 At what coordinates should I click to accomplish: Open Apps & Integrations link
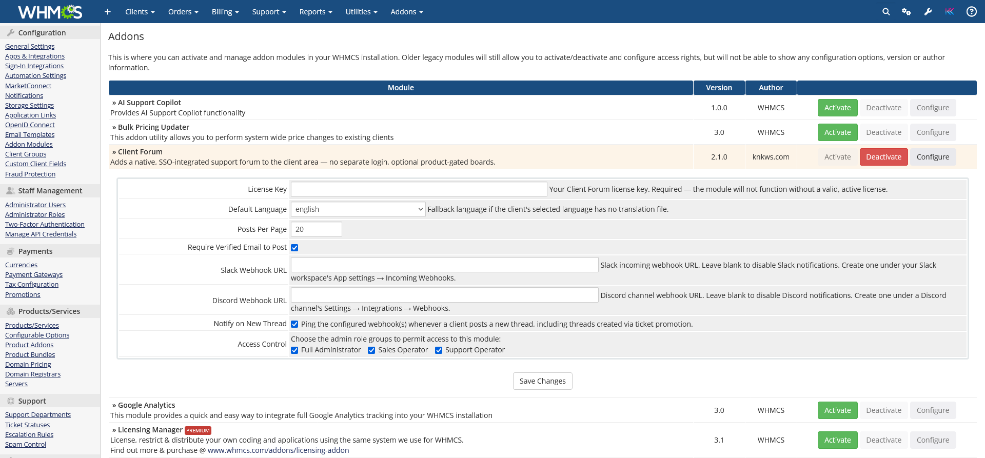pos(35,56)
